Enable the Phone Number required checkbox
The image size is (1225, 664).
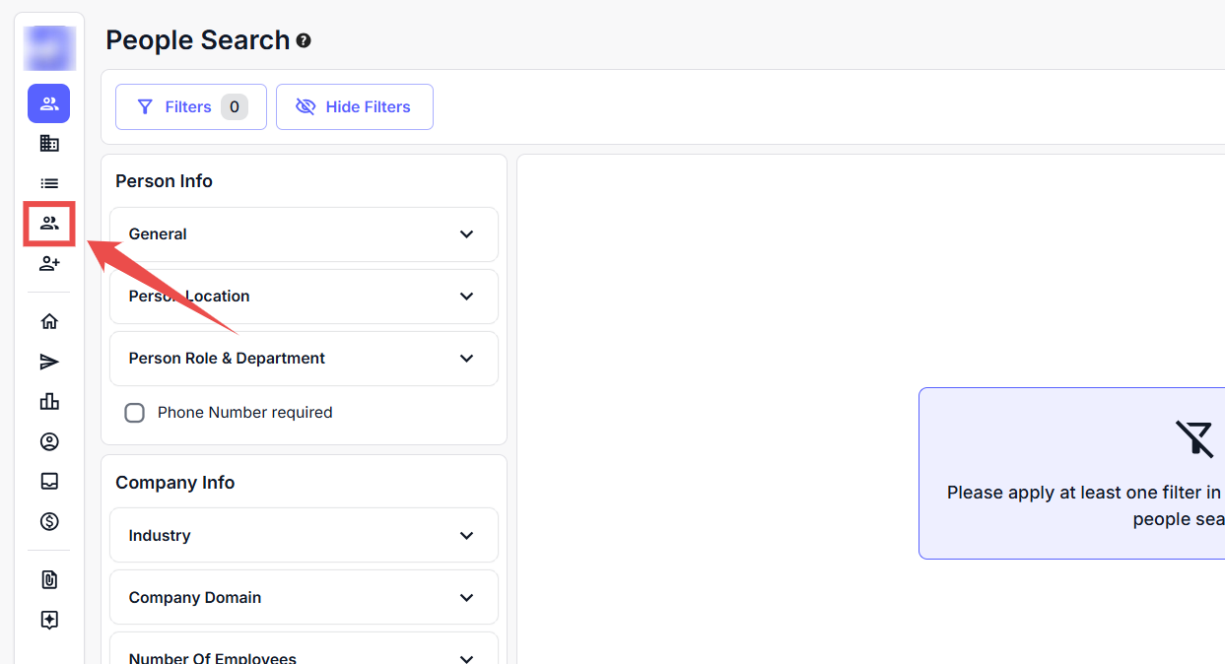[135, 413]
